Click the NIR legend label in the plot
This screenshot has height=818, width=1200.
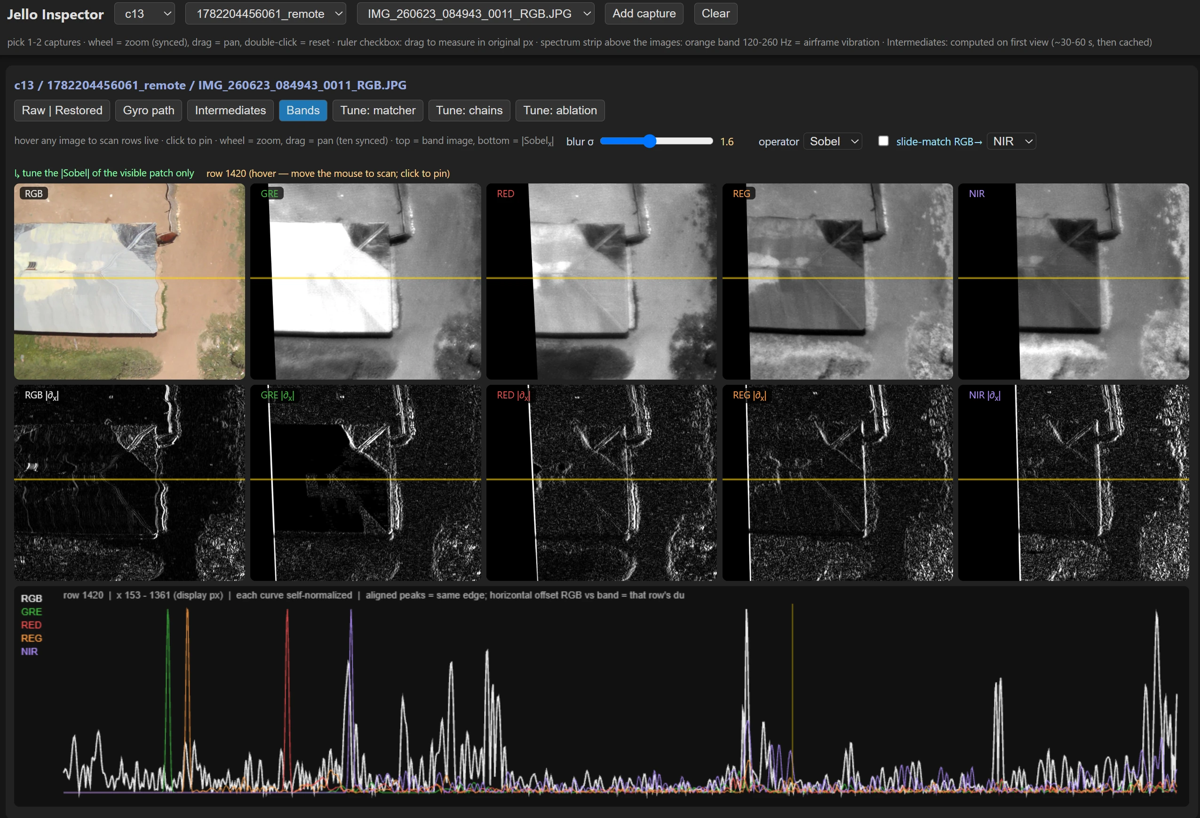[30, 651]
